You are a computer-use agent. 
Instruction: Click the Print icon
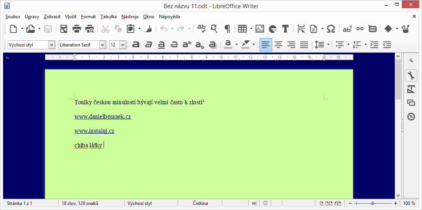click(x=77, y=29)
